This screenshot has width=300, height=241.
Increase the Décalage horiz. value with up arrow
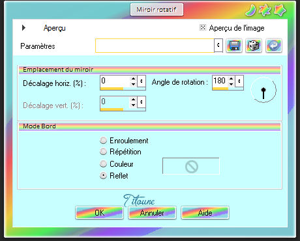(133, 79)
